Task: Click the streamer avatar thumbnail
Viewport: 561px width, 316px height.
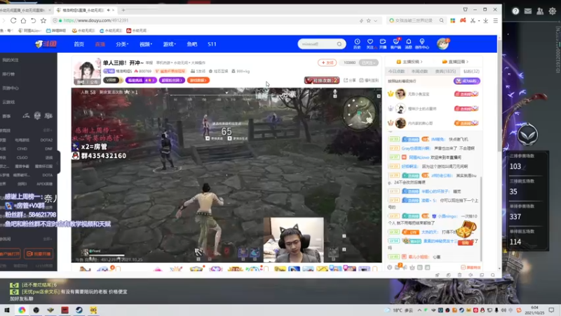Action: tap(87, 71)
